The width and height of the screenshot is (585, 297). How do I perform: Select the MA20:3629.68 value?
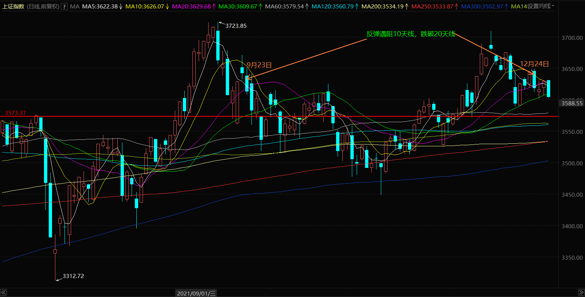[x=191, y=7]
